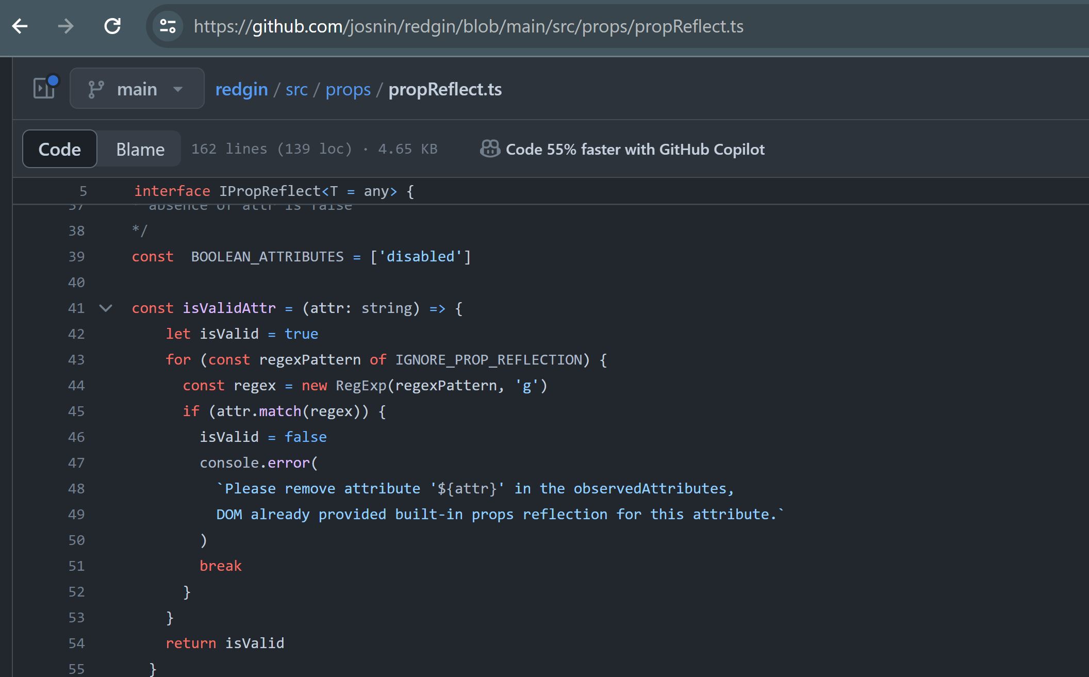
Task: Click the Copilot icon beside the promo text
Action: 490,149
